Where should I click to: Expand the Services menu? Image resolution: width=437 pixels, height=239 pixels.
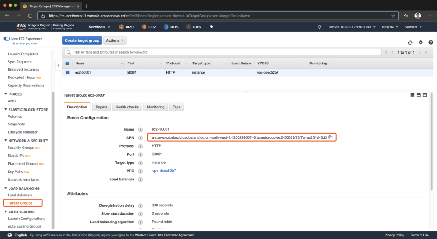(x=99, y=27)
